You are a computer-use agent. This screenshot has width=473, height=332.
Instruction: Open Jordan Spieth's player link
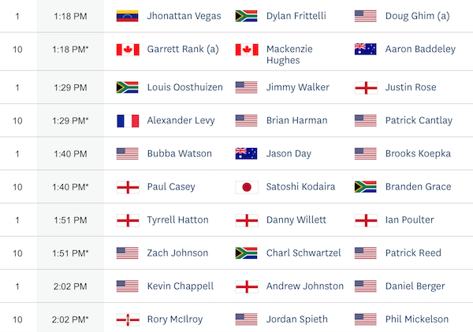(x=297, y=319)
